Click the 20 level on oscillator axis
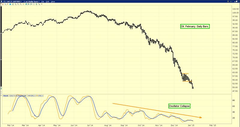Viewport: 240px width, 127px height. pyautogui.click(x=234, y=118)
